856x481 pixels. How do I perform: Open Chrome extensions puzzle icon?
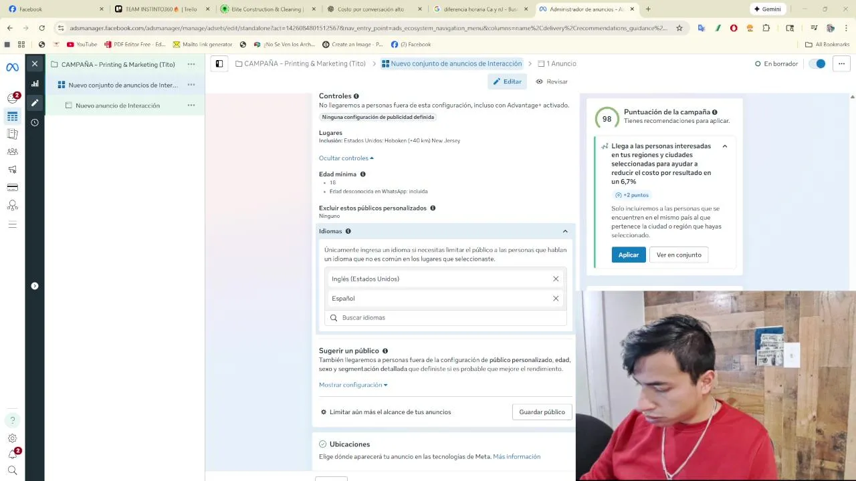pyautogui.click(x=766, y=28)
